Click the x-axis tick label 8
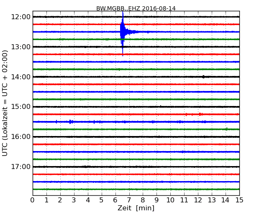 coord(143,200)
